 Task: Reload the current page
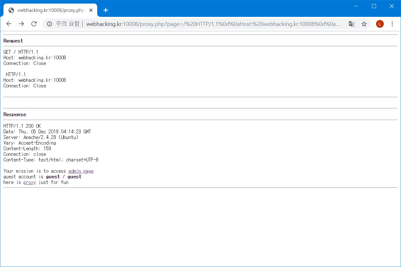click(x=34, y=24)
